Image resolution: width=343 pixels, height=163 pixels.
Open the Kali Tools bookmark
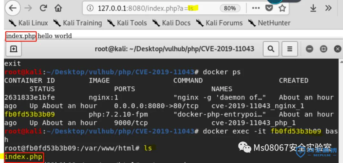coord(127,23)
